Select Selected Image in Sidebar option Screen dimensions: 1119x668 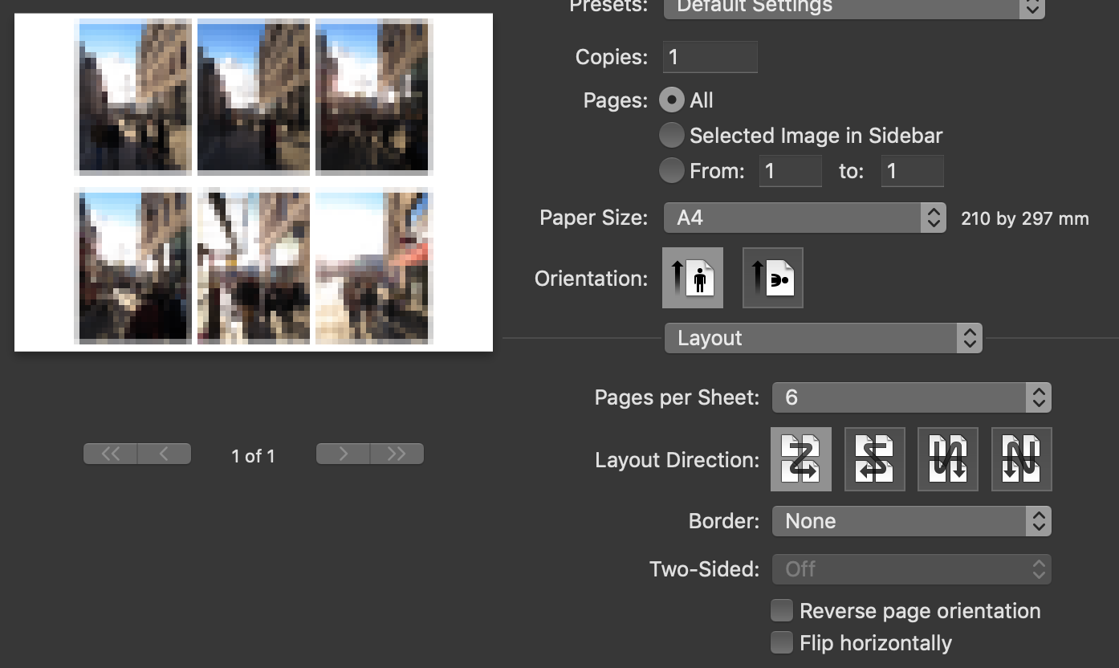coord(671,135)
